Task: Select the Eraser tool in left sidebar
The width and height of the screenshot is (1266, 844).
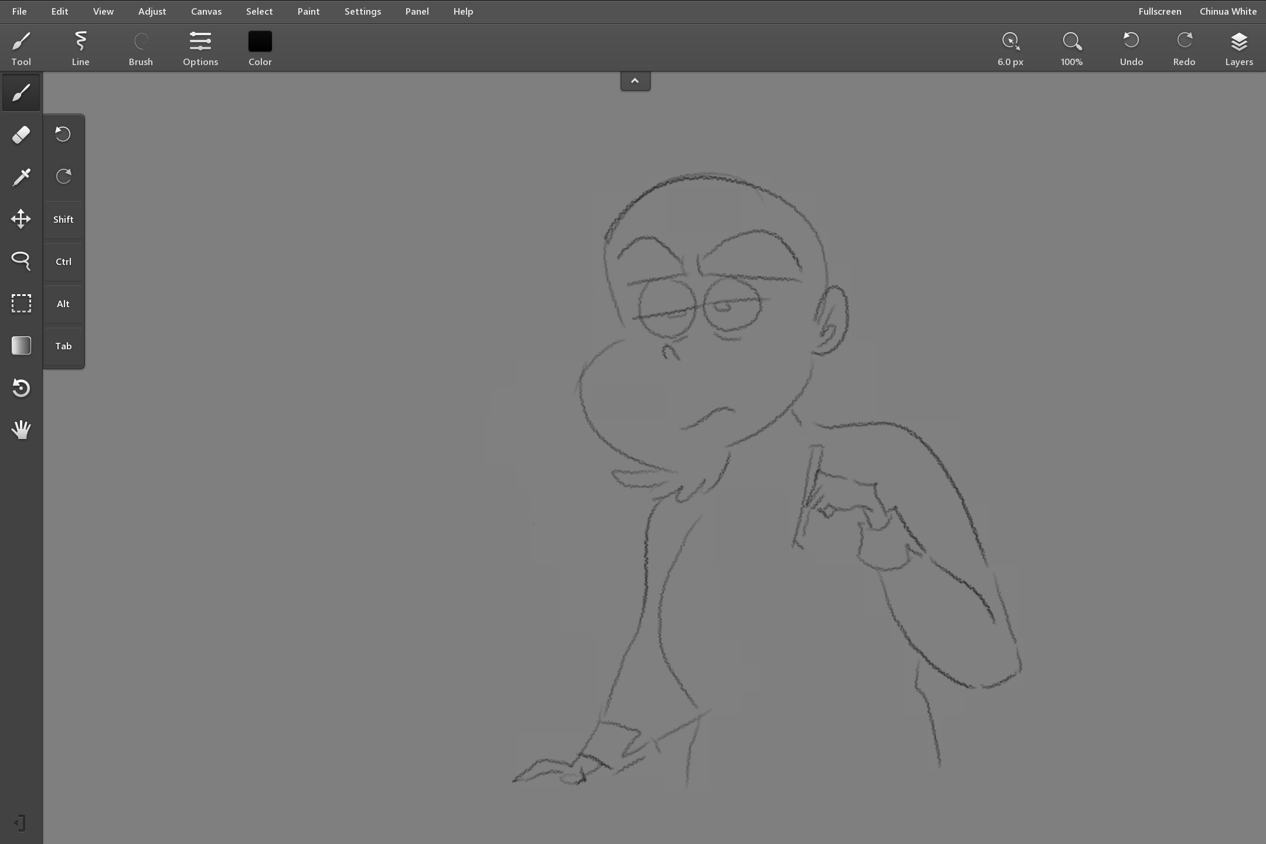Action: 21,135
